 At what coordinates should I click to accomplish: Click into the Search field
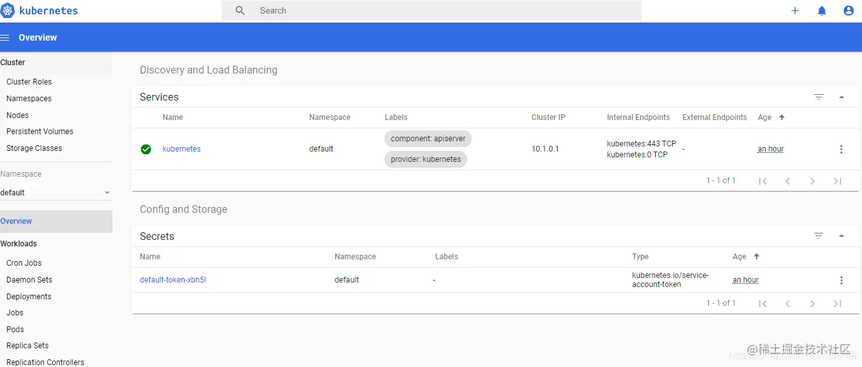point(432,10)
